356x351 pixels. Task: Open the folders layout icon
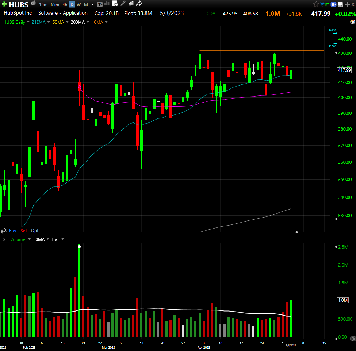pos(131,3)
